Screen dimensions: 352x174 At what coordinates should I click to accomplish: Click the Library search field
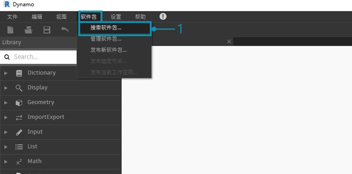(38, 57)
